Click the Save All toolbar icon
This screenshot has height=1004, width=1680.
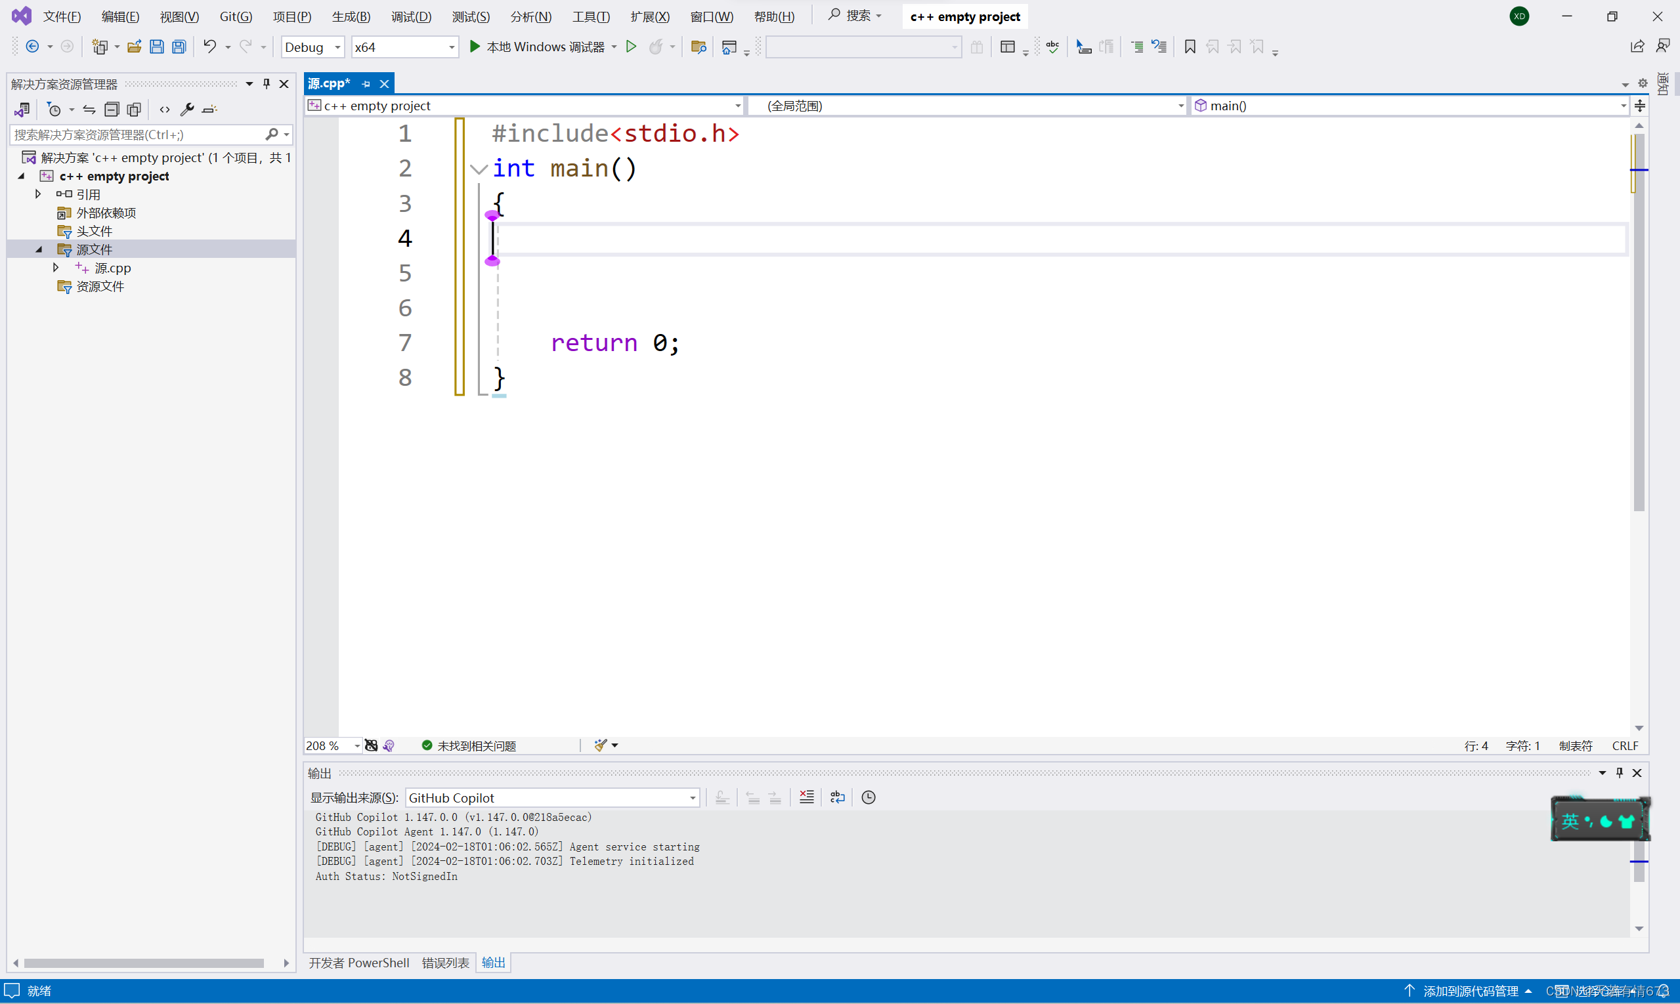(x=179, y=47)
